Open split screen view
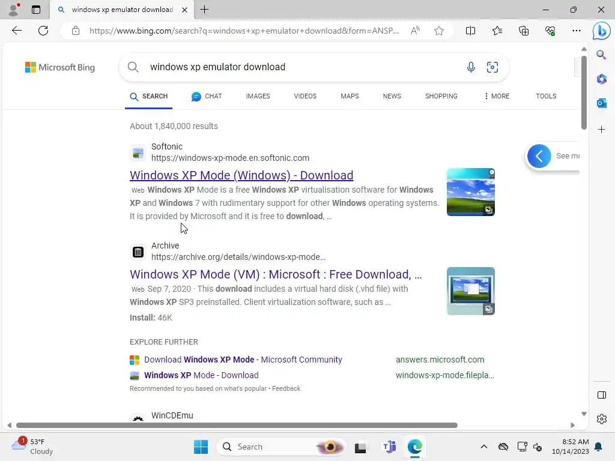Screen dimensions: 615x461 coord(470,31)
